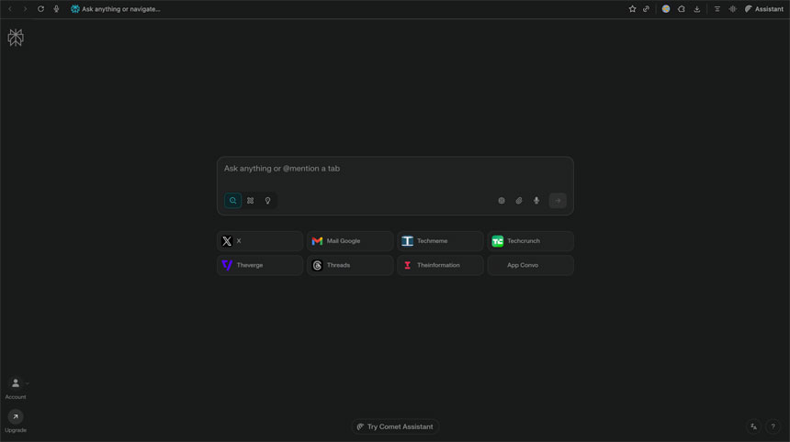
Task: Submit the query with arrow button
Action: (558, 201)
